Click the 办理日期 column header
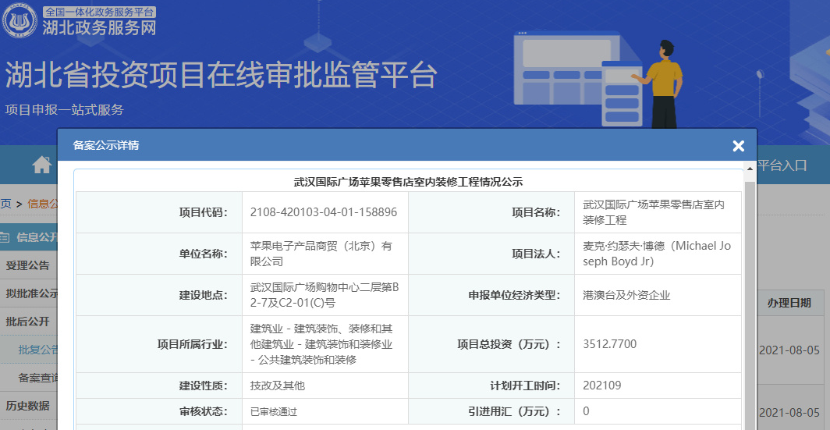 click(789, 303)
